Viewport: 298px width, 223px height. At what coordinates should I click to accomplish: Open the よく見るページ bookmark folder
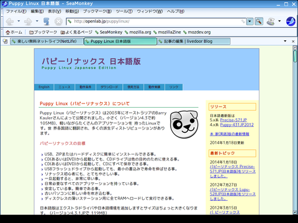[76, 32]
